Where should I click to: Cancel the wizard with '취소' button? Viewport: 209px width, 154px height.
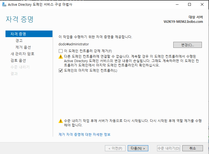tap(193, 148)
